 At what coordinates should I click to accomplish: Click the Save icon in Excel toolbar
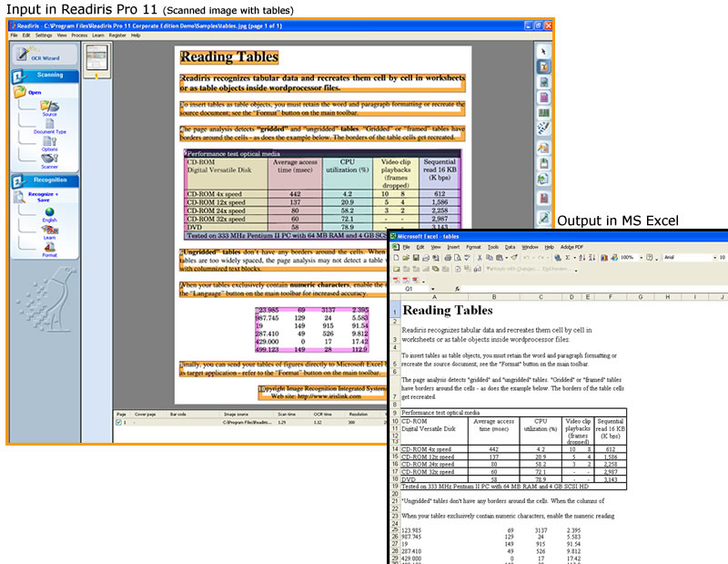[415, 258]
